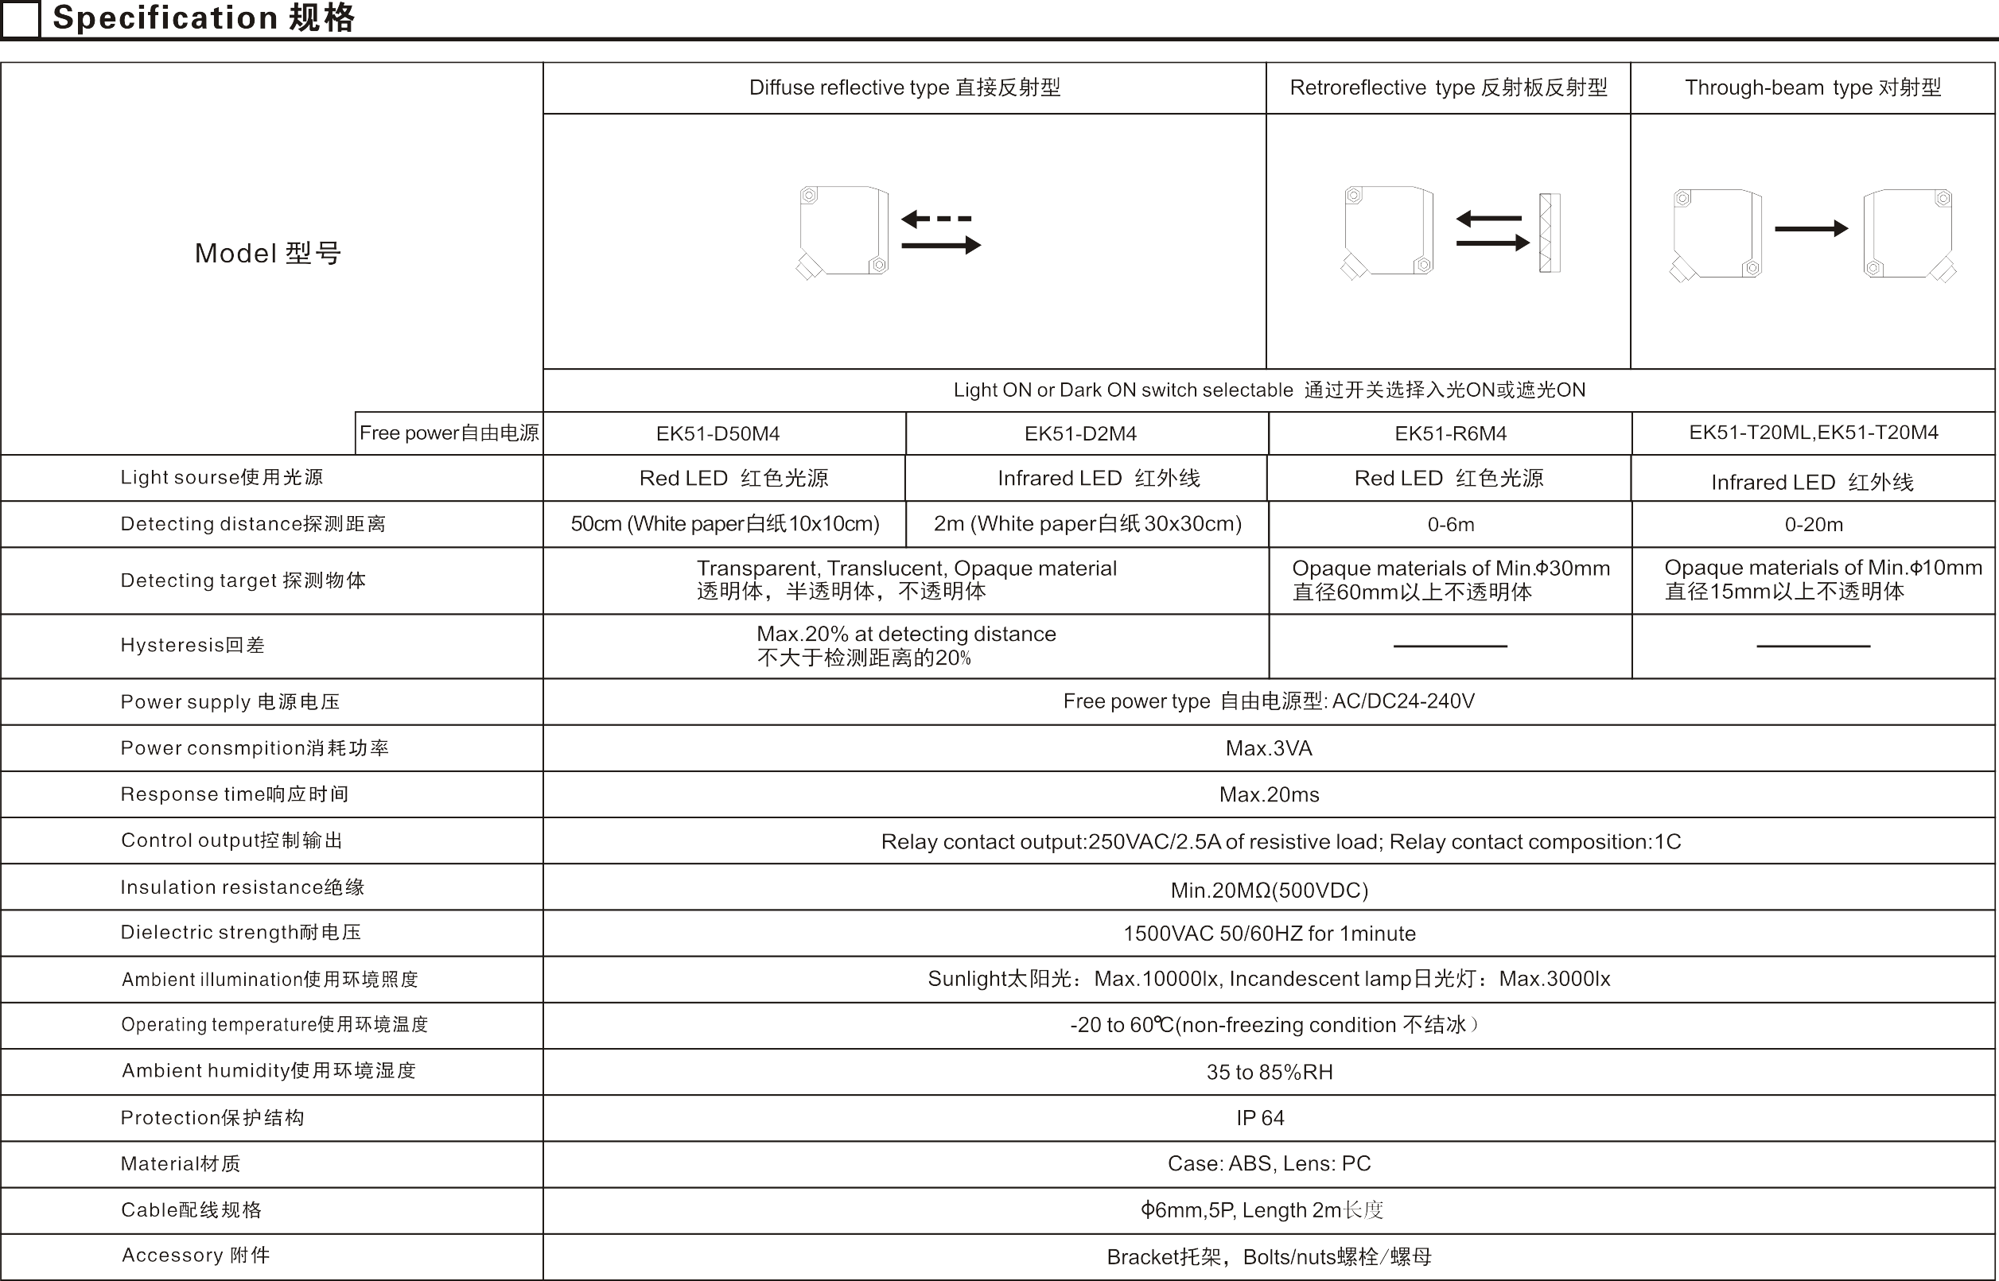Select model 'EK51-D2M4'
1999x1281 pixels.
pos(1080,433)
